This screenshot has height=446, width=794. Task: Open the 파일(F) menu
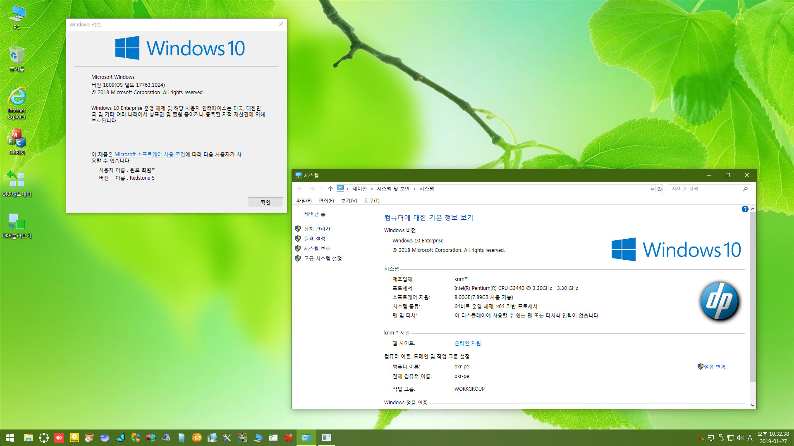[304, 201]
